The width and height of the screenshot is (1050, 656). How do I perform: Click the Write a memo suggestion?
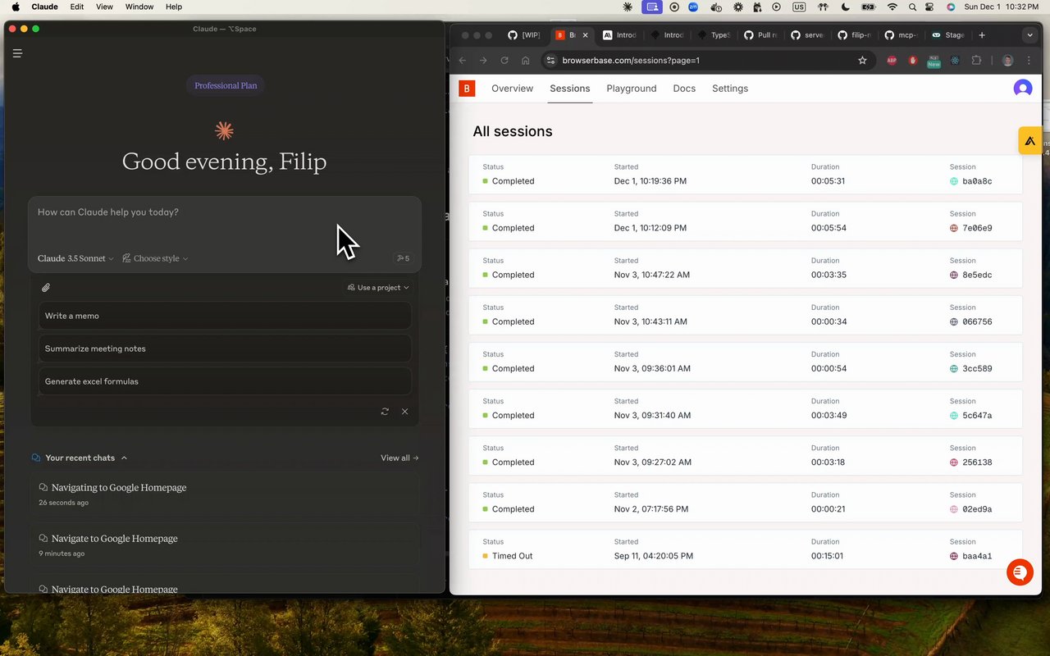click(225, 316)
